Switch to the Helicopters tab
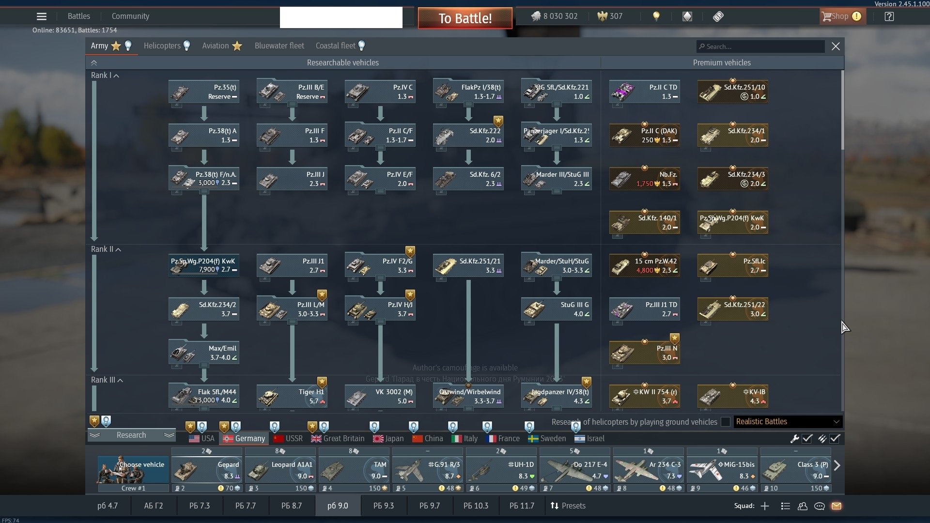930x523 pixels. tap(167, 46)
